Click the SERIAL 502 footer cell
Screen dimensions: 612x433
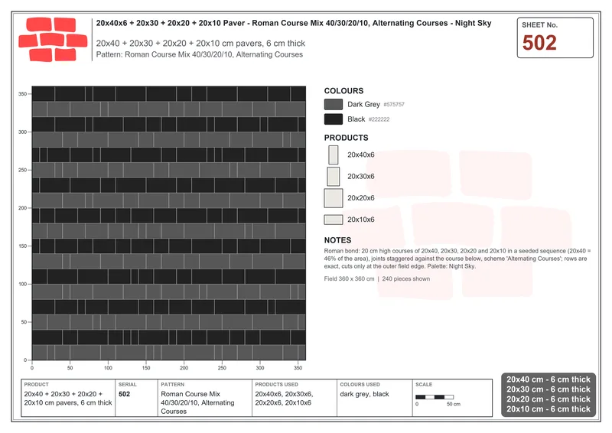pos(137,398)
